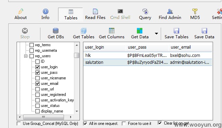Check the user_nicename column checkbox

38,78
